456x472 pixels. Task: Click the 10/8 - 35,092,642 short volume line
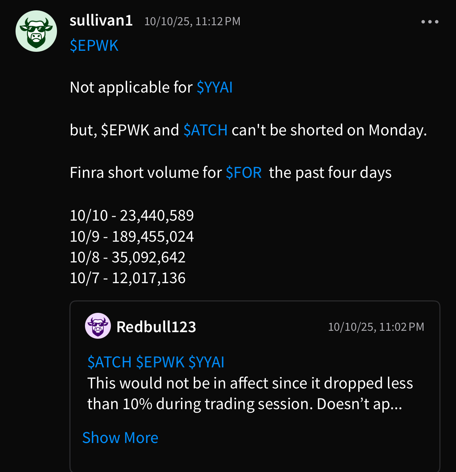[x=127, y=257]
